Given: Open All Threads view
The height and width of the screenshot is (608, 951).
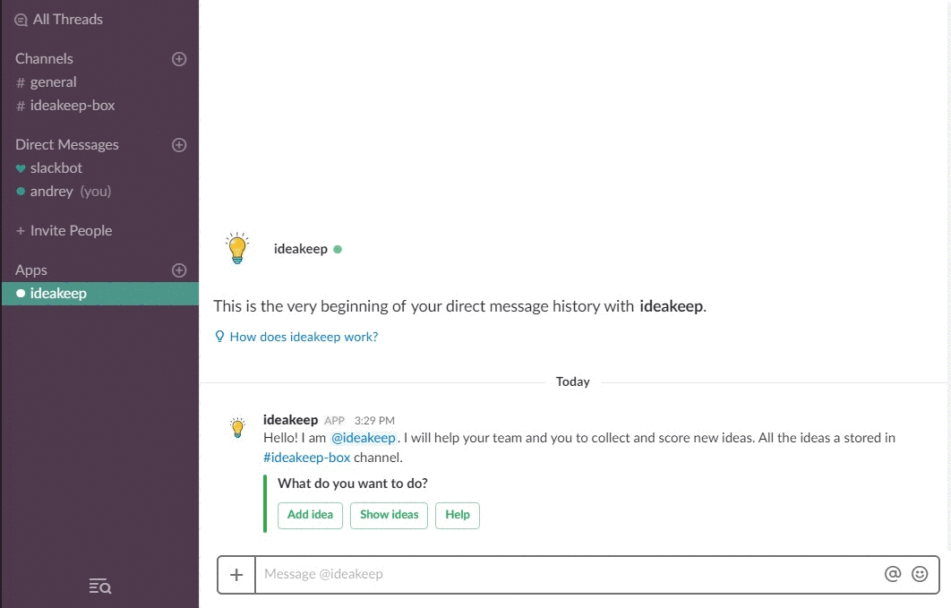Looking at the screenshot, I should click(59, 20).
